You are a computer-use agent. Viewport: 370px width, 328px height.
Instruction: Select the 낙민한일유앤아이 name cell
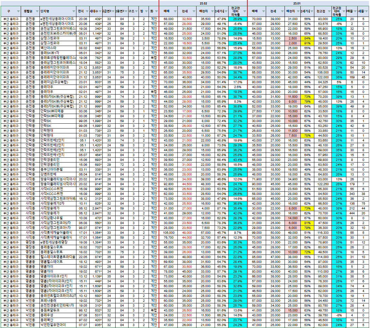[58, 325]
